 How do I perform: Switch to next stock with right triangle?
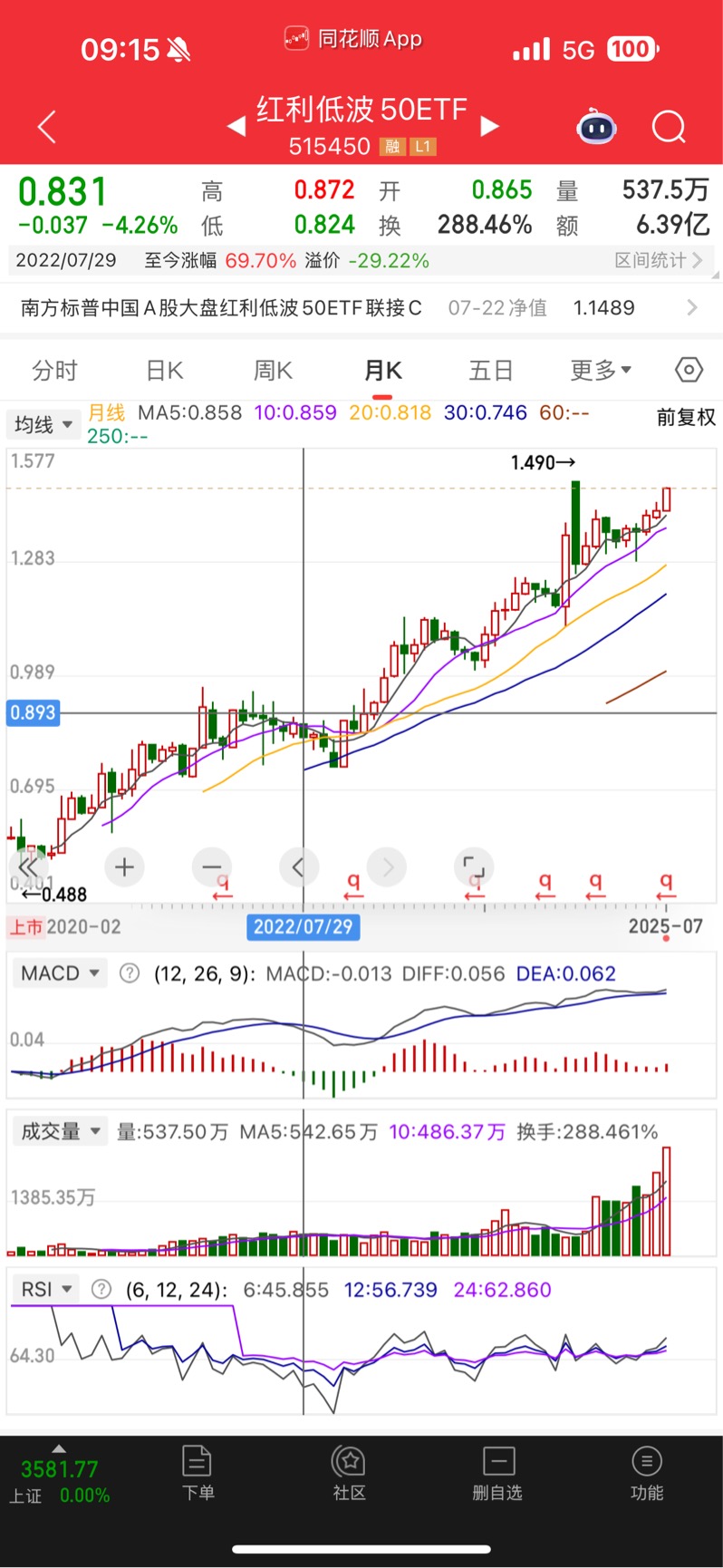tap(489, 126)
